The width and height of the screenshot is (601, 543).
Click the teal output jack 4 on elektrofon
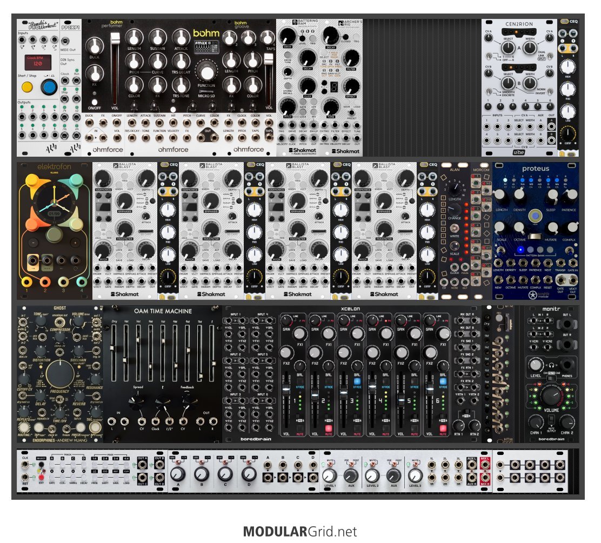(x=81, y=282)
